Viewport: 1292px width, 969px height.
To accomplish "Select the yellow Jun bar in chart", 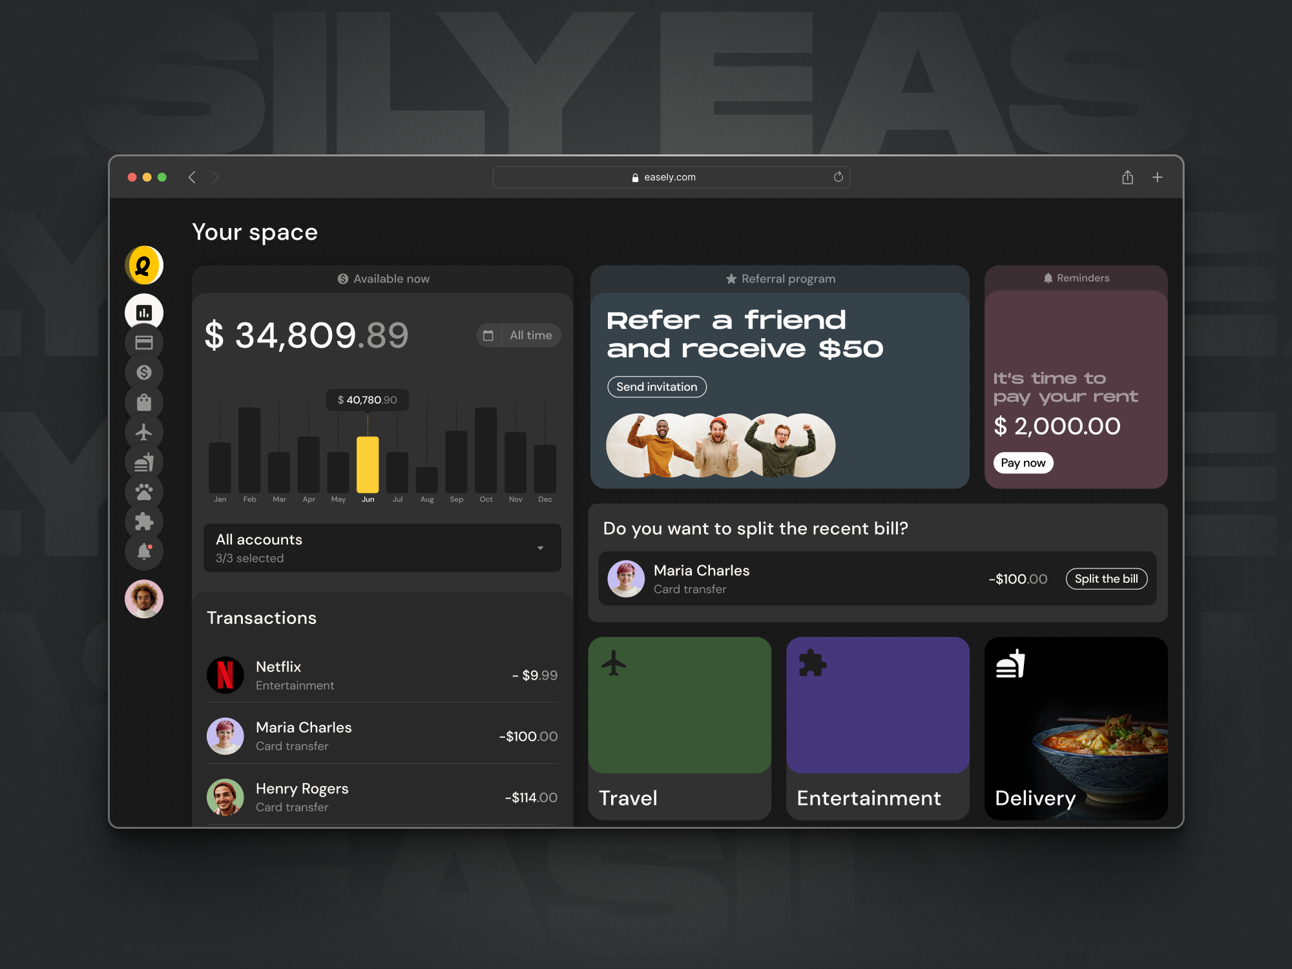I will (368, 464).
